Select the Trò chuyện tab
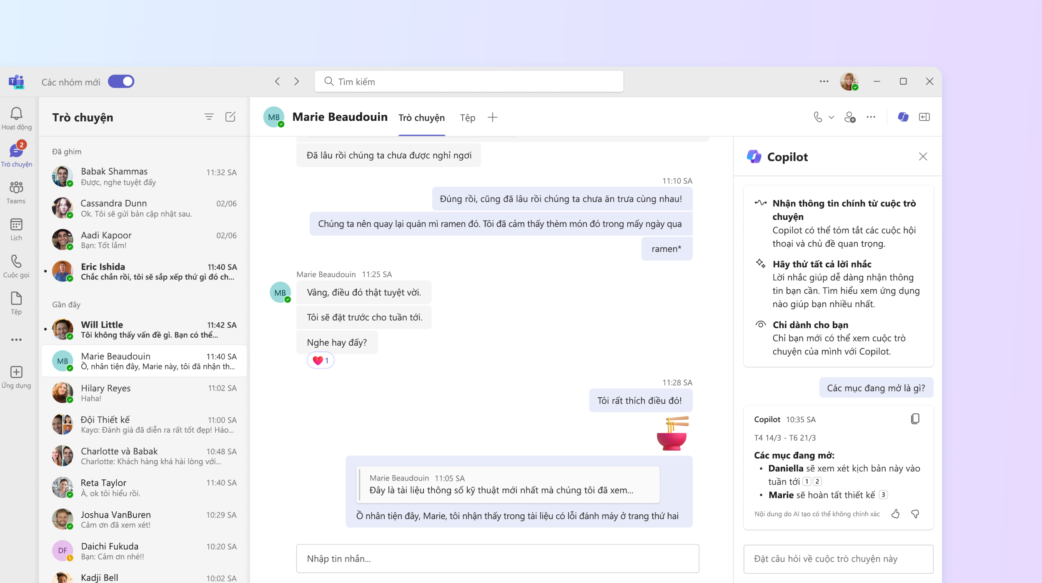The image size is (1042, 583). 422,117
